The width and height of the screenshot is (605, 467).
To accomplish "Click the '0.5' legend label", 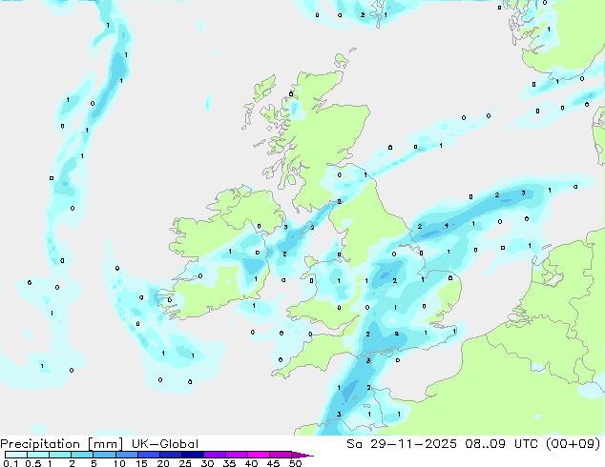I will coord(33,463).
